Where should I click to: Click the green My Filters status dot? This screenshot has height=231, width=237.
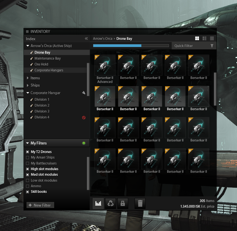(x=84, y=143)
